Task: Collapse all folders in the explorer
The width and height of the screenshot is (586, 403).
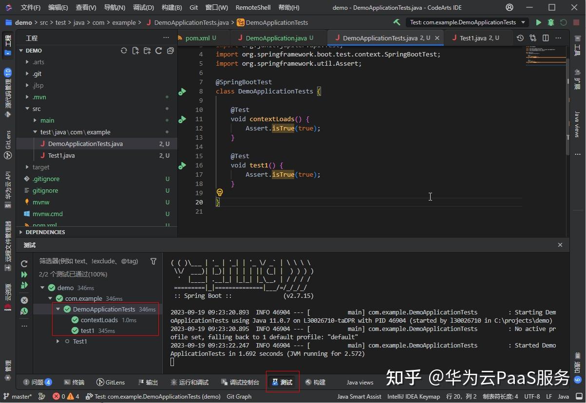Action: (170, 51)
